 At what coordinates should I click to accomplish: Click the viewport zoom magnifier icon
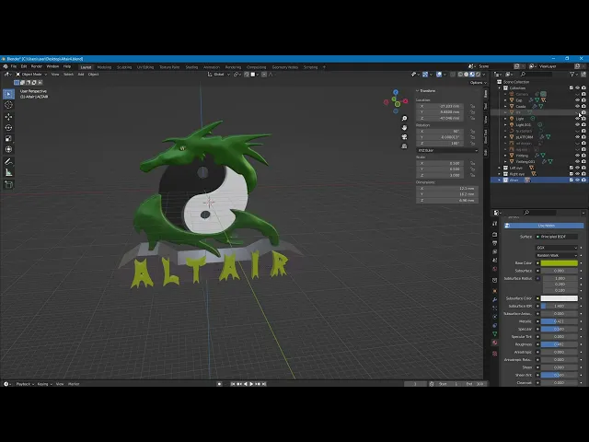click(x=404, y=119)
